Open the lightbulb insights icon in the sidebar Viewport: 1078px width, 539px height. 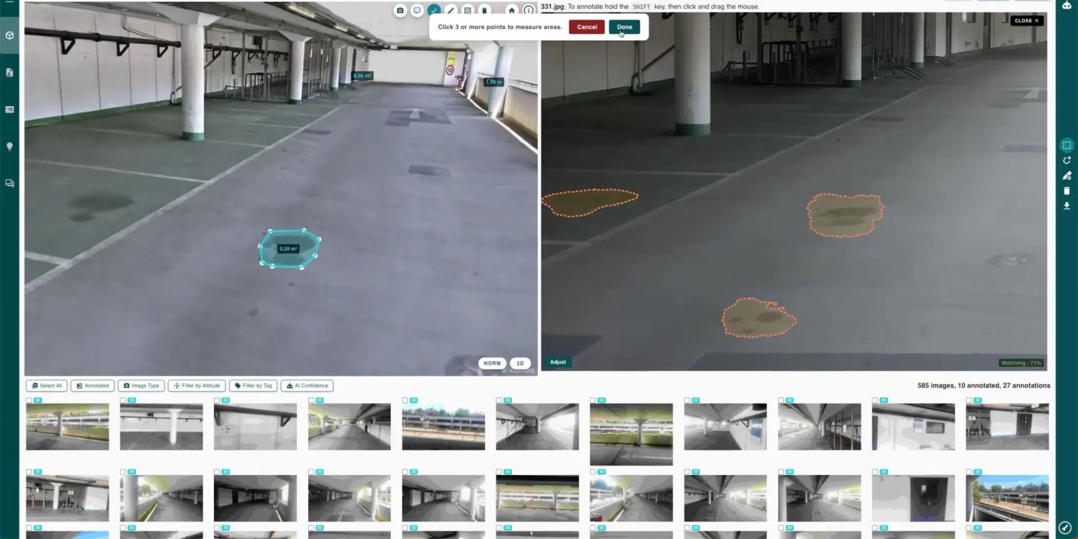[10, 147]
